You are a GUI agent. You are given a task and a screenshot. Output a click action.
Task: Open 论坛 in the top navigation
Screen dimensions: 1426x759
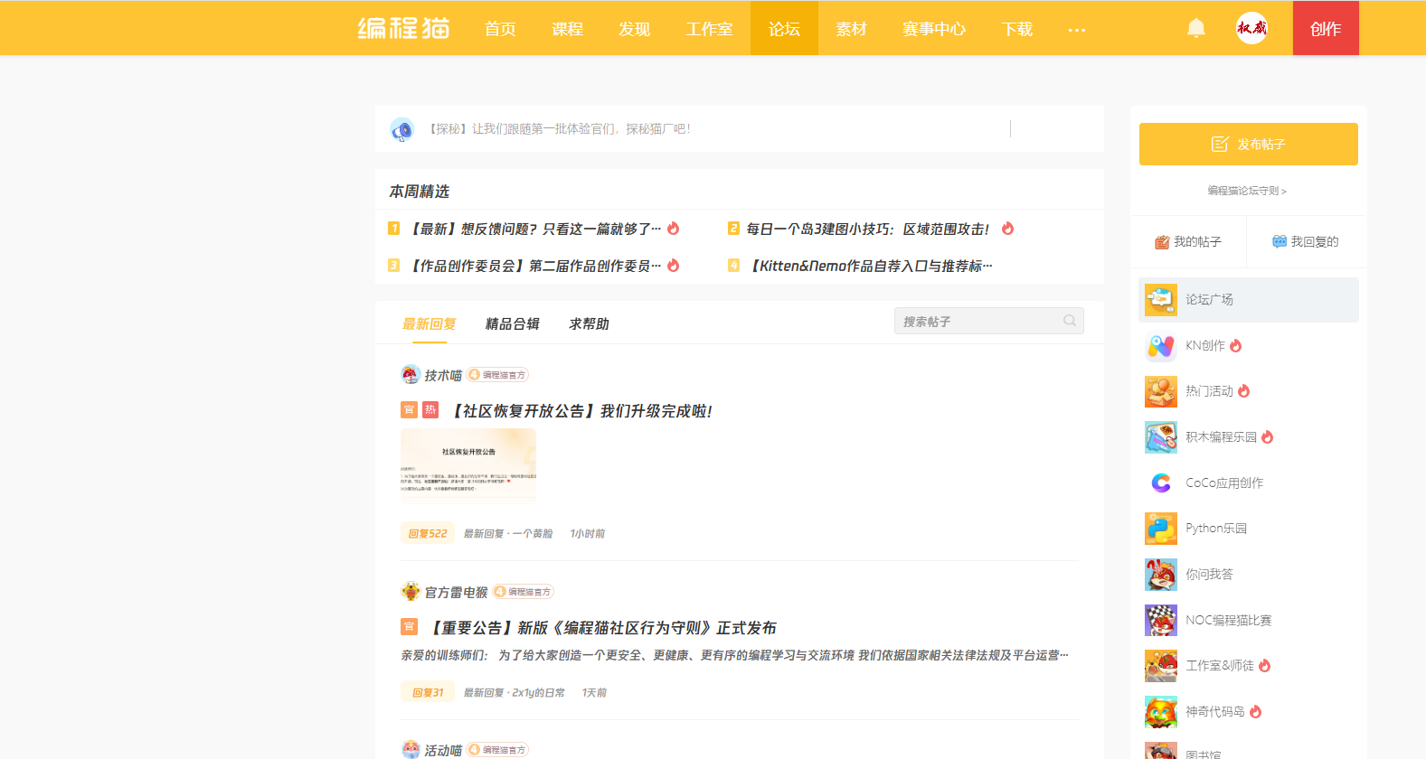click(784, 29)
